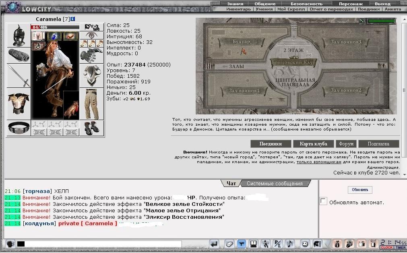Screen dimensions: 407x253
Task: Switch to the 'Чат' tab
Action: 231,183
